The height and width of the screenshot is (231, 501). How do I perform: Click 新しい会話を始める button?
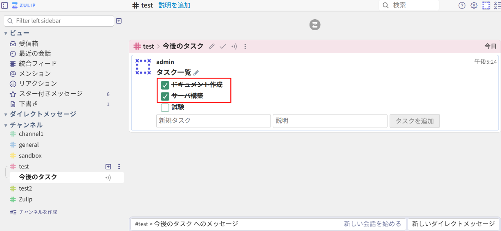point(373,224)
